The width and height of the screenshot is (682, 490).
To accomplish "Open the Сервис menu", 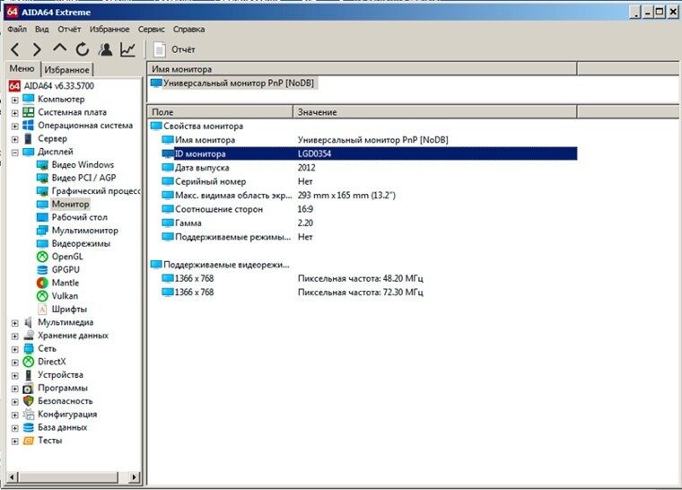I will 151,29.
